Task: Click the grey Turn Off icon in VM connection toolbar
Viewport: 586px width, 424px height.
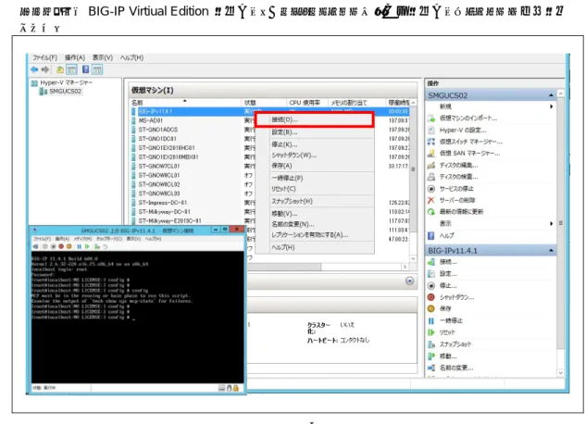Action: [45, 246]
